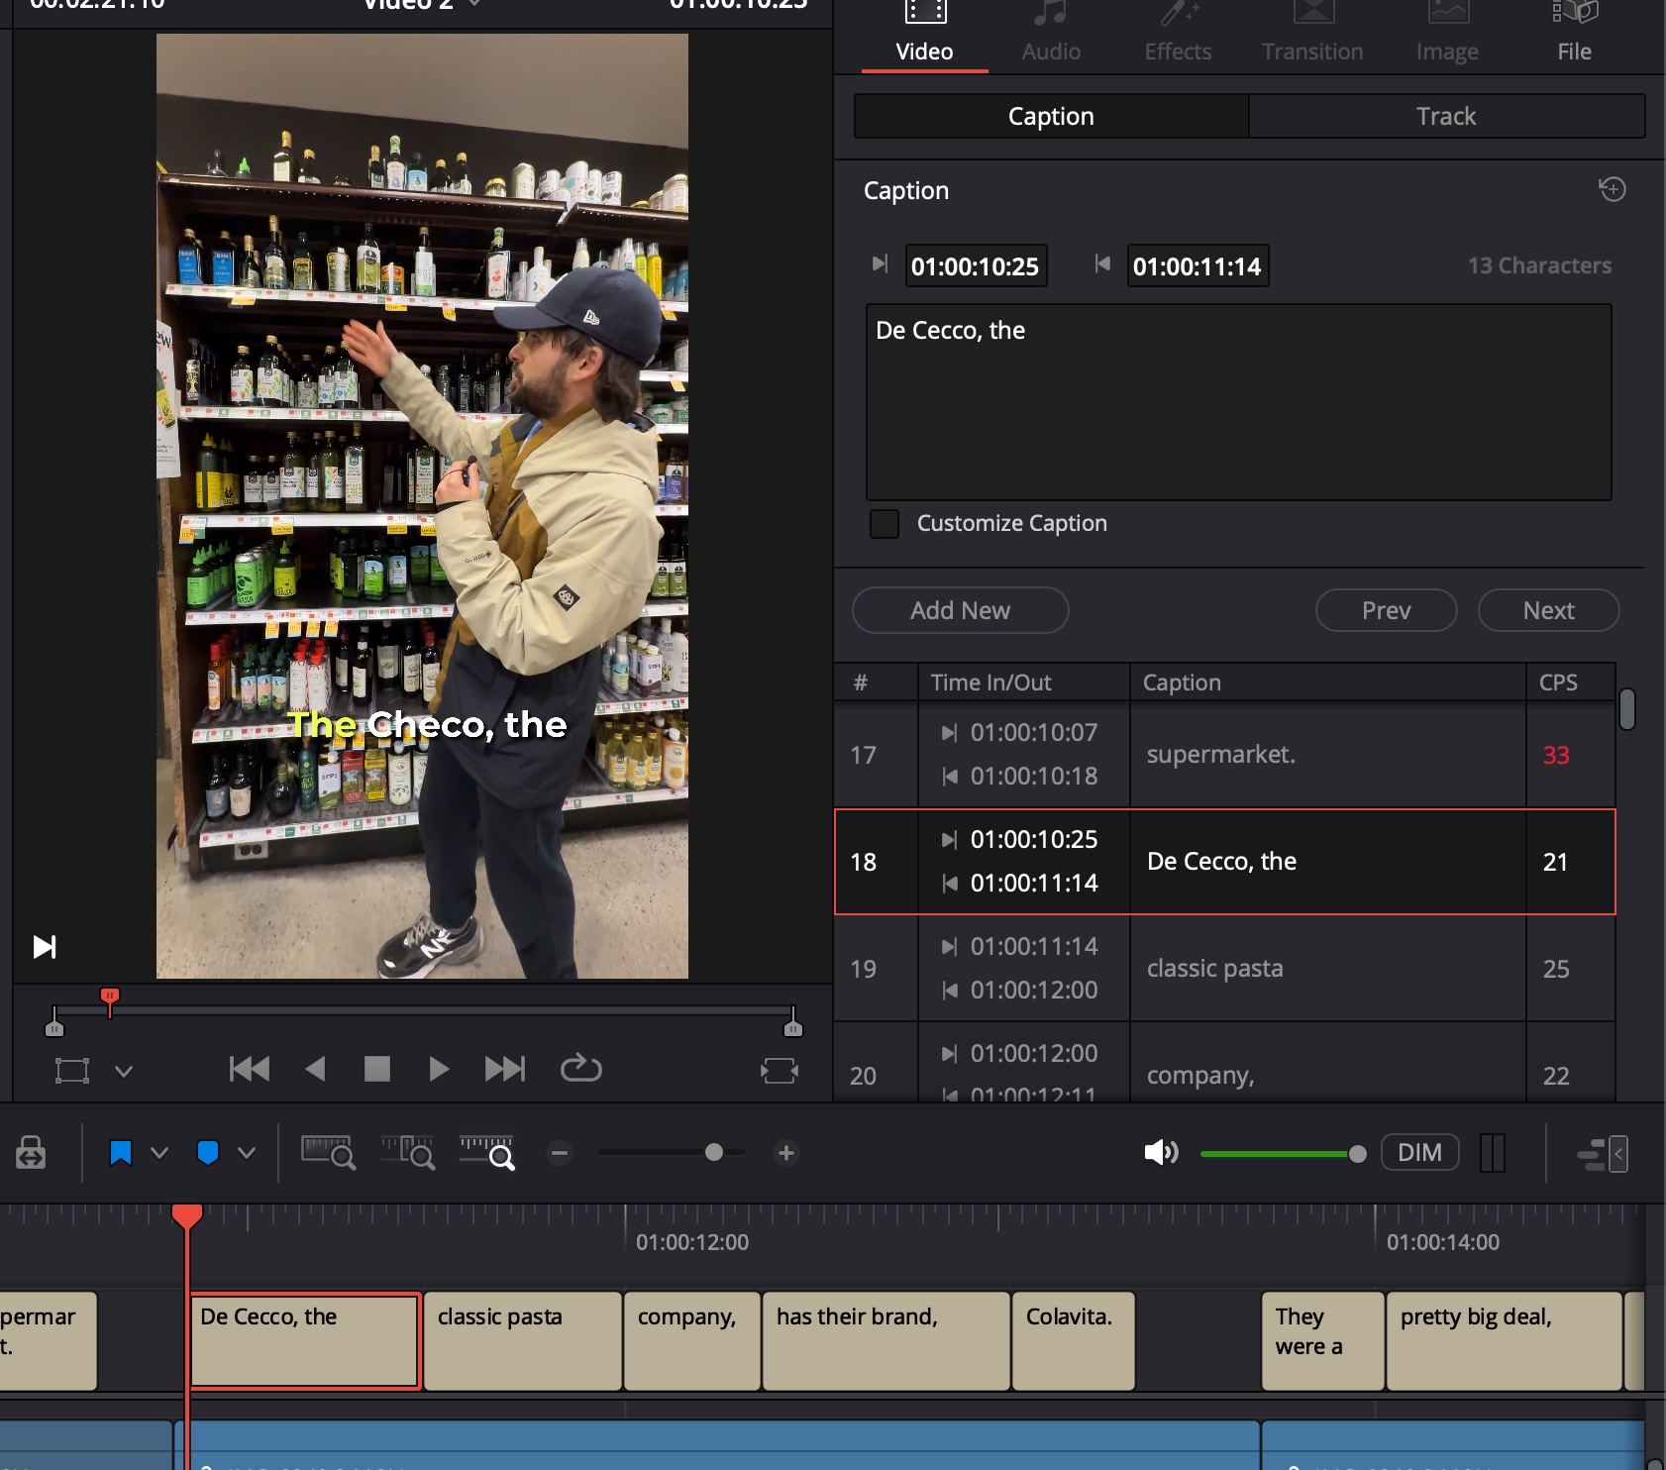Click the Add New caption button
Screen dimensions: 1666x1470
pos(960,610)
